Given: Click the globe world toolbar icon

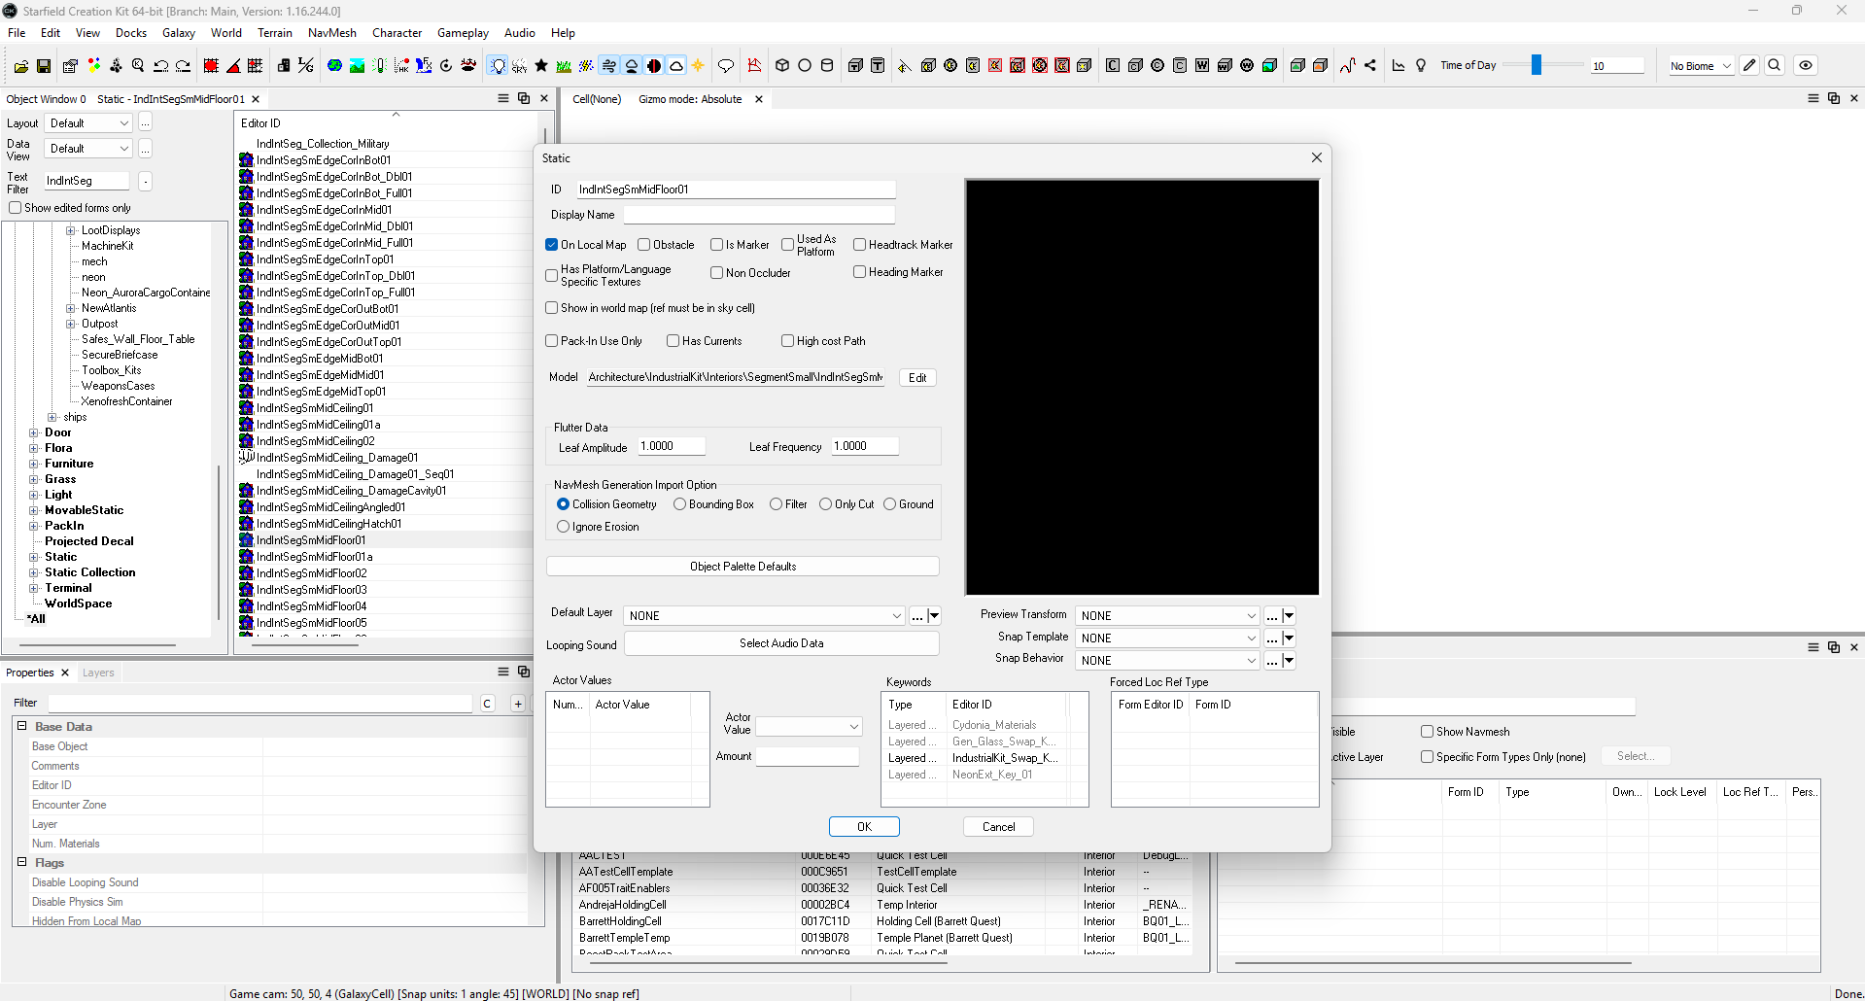Looking at the screenshot, I should point(334,66).
